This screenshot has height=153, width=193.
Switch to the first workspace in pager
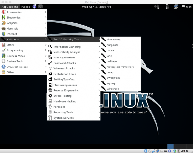(x=170, y=146)
